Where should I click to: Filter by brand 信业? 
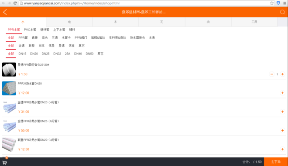point(72,46)
